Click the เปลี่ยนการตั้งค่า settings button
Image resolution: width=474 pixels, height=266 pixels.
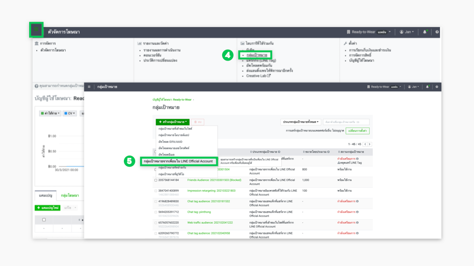(x=358, y=131)
